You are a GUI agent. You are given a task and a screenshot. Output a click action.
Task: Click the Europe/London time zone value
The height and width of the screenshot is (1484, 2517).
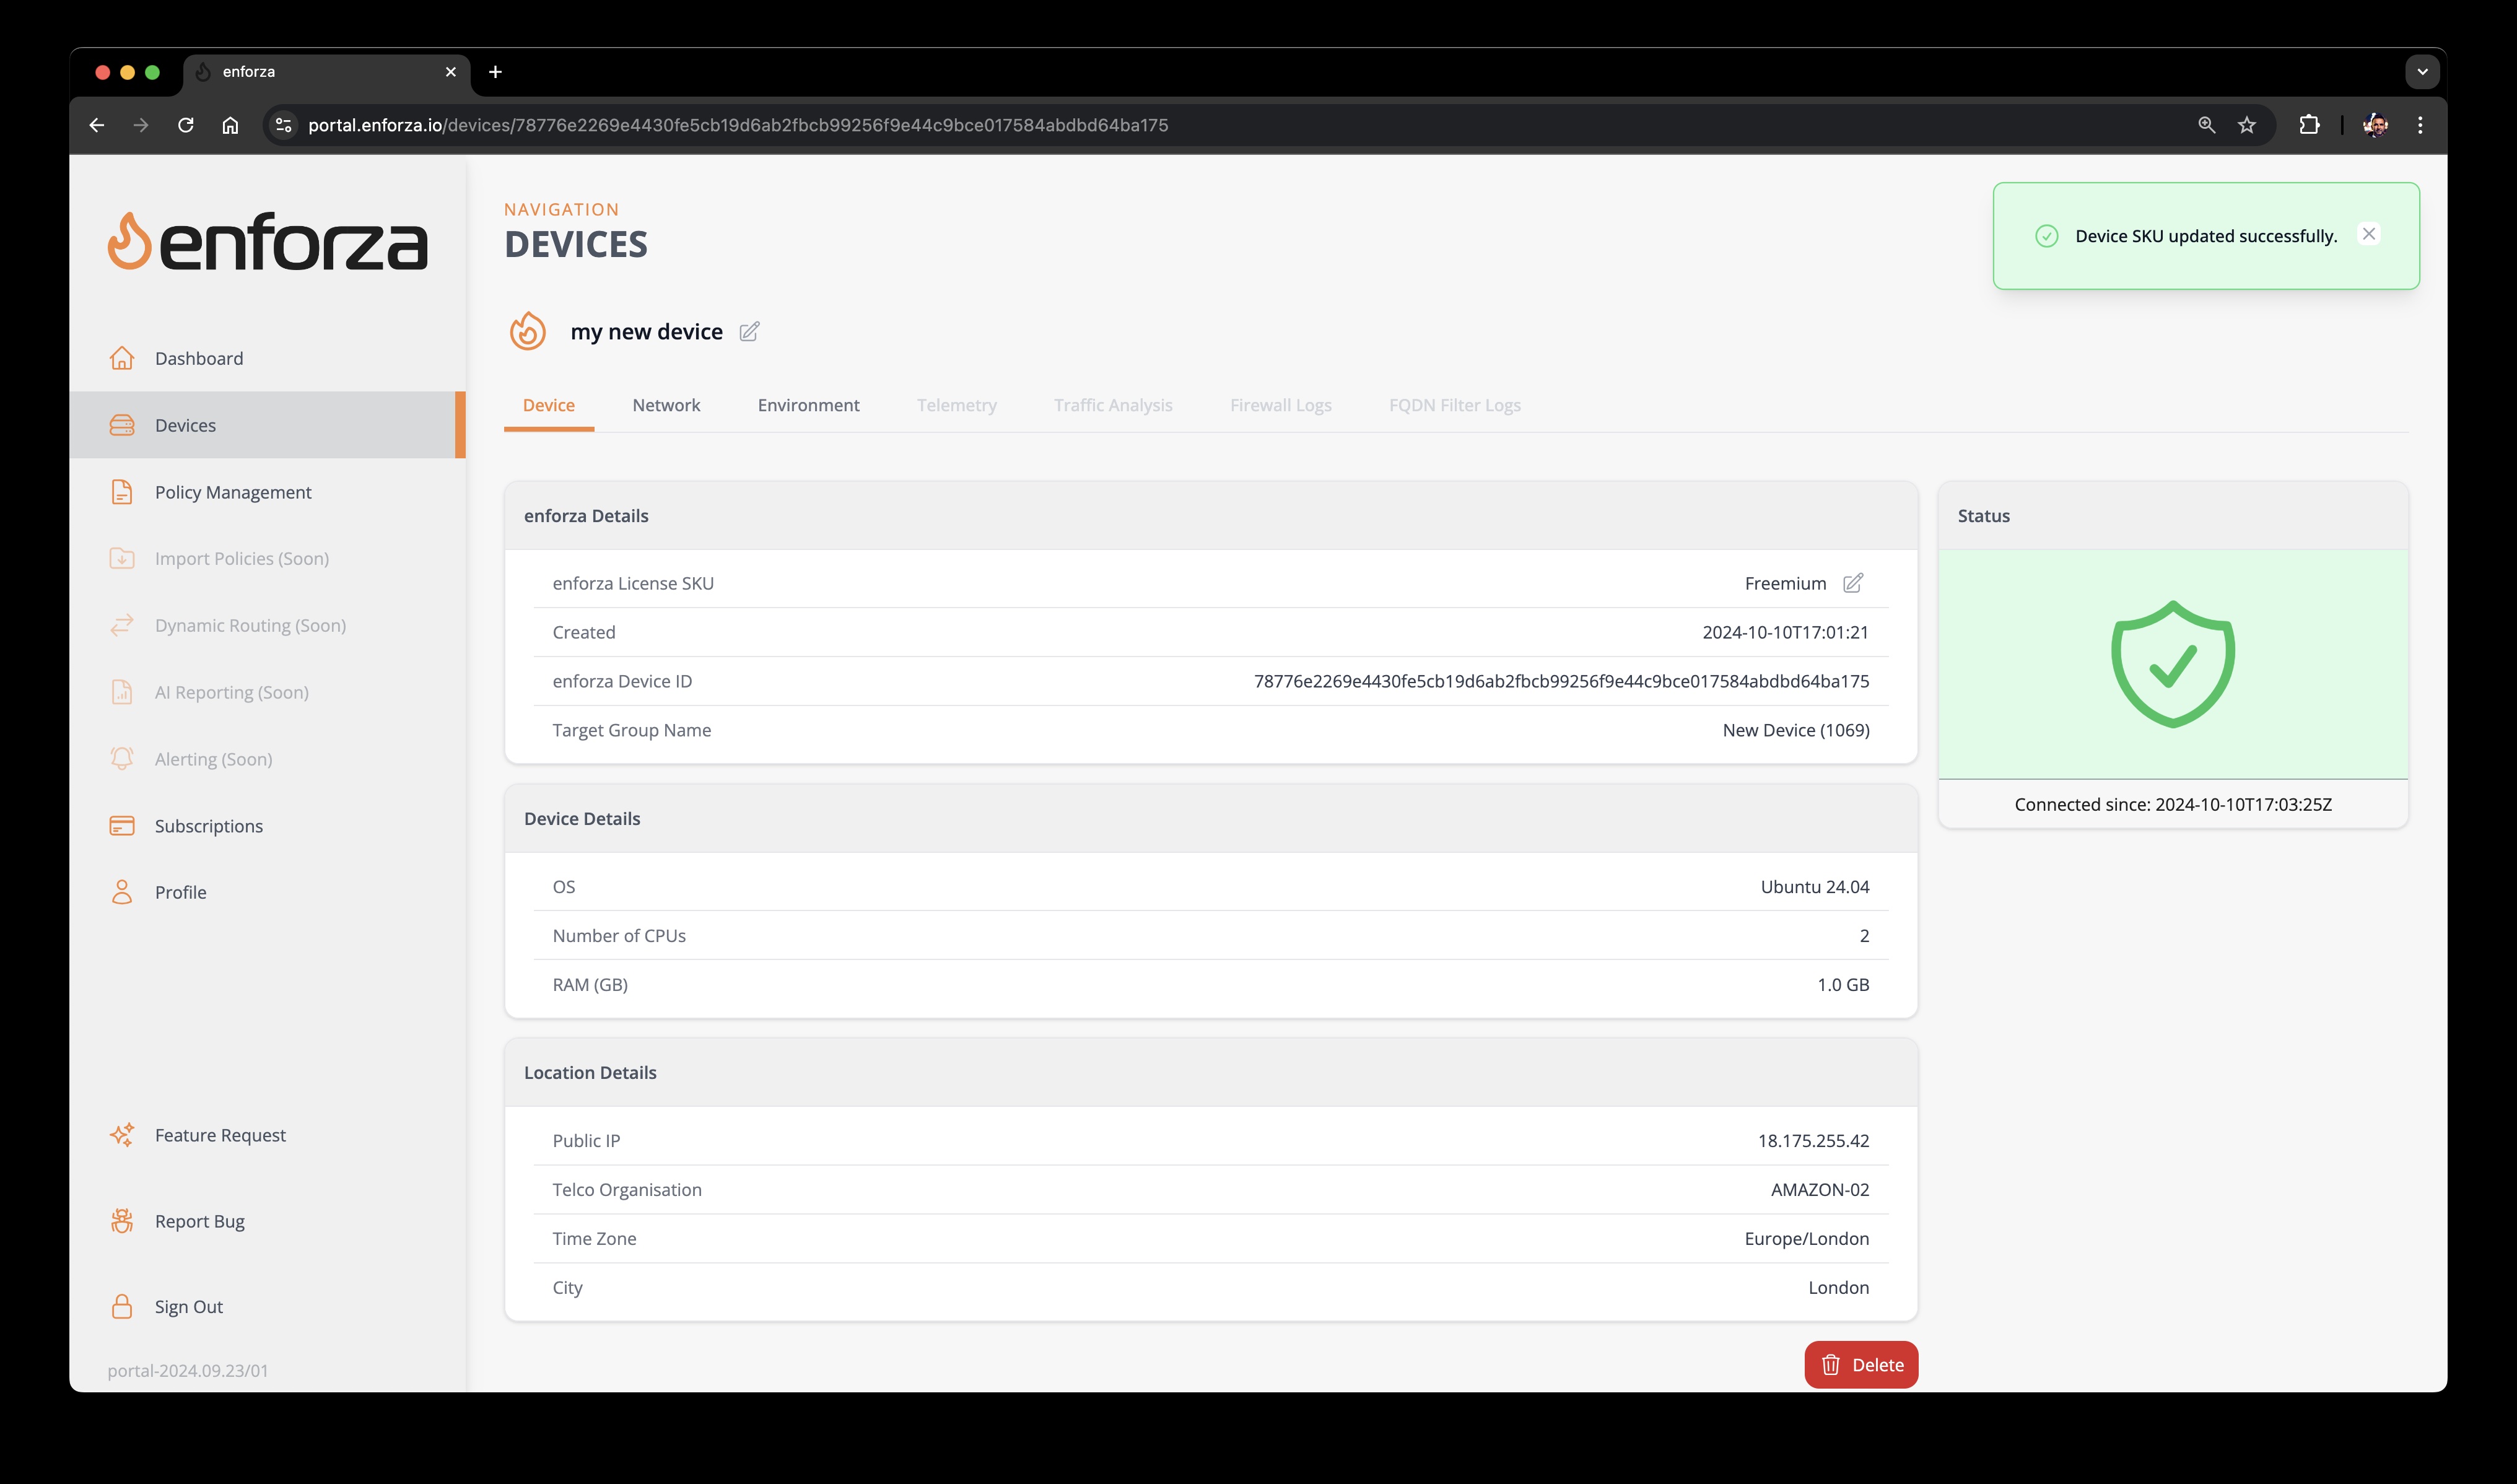(x=1807, y=1239)
